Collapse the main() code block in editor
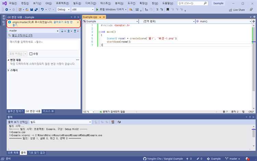 [x=99, y=32]
